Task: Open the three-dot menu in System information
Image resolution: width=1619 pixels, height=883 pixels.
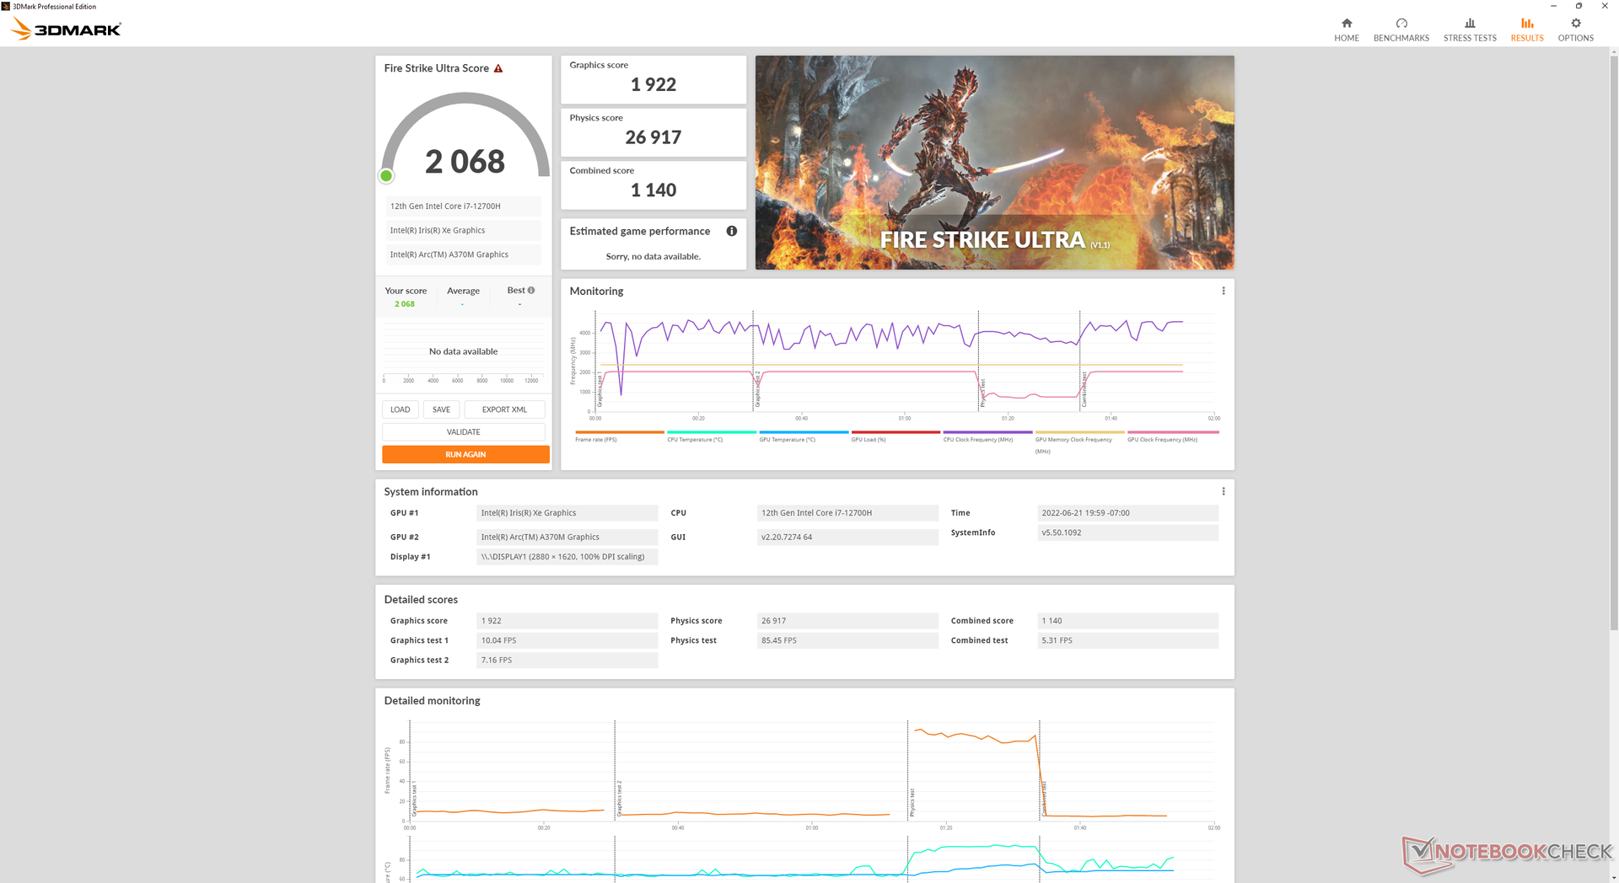Action: coord(1224,491)
